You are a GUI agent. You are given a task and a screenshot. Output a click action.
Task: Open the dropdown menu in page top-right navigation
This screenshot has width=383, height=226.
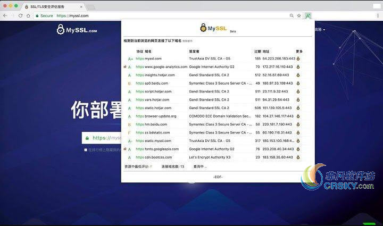(320, 30)
